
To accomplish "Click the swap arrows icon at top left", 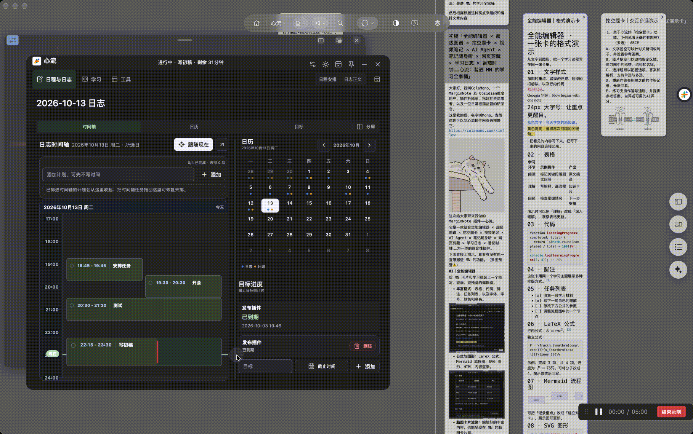I will click(13, 40).
